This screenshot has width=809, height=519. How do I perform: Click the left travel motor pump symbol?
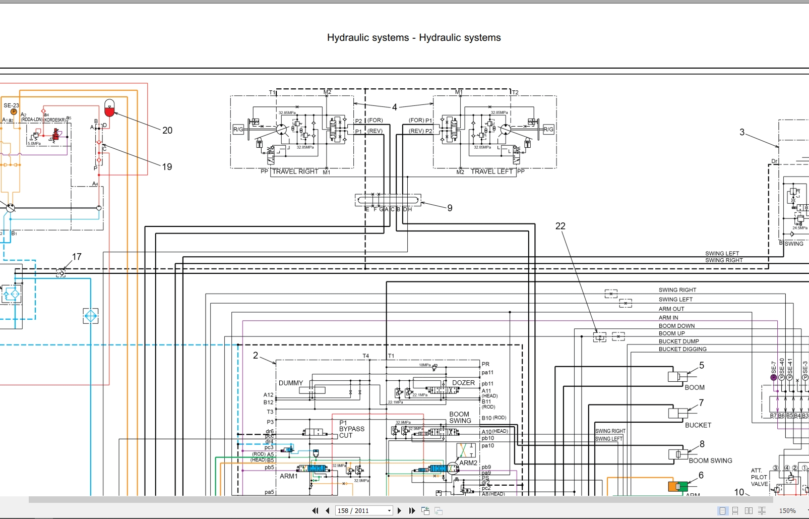[x=505, y=129]
